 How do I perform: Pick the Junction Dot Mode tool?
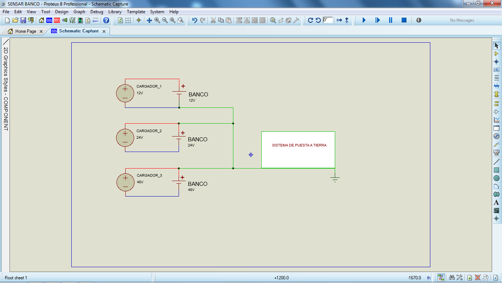[496, 62]
